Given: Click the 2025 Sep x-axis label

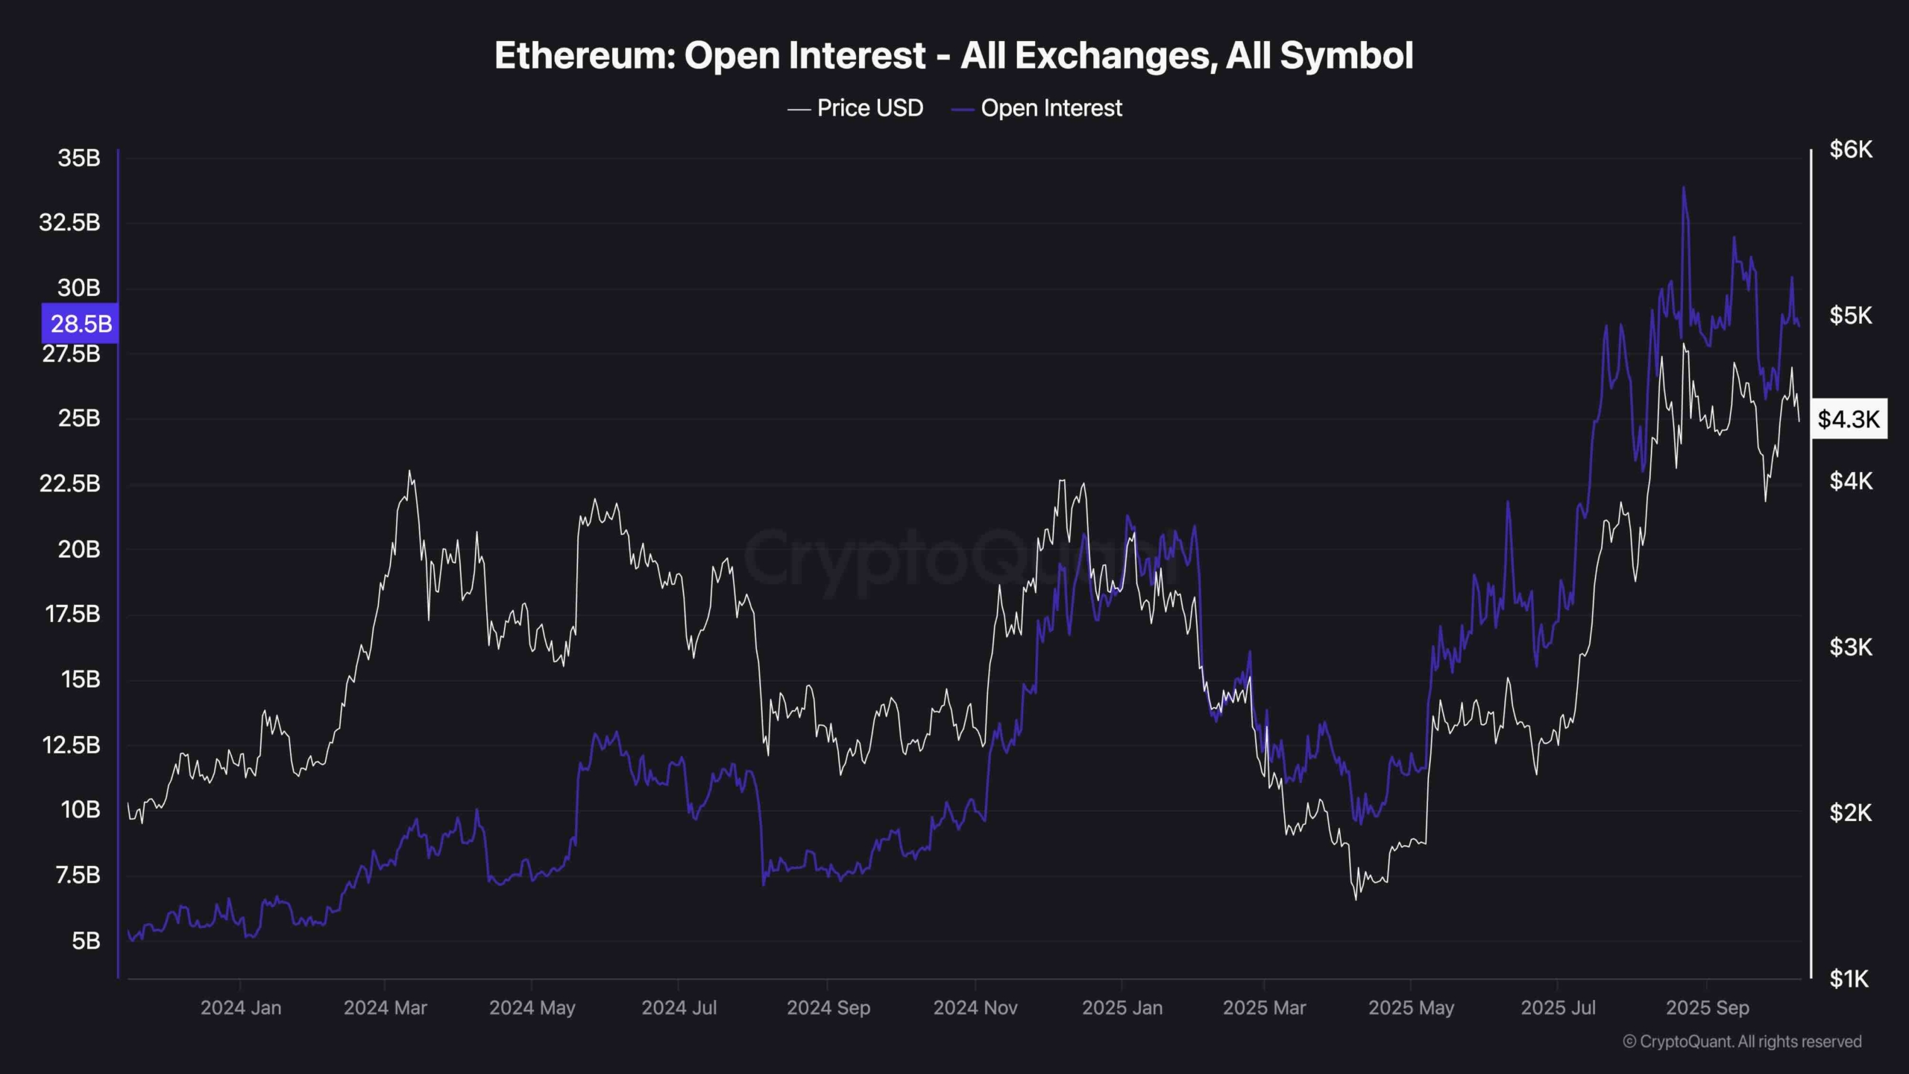Looking at the screenshot, I should (x=1707, y=1008).
